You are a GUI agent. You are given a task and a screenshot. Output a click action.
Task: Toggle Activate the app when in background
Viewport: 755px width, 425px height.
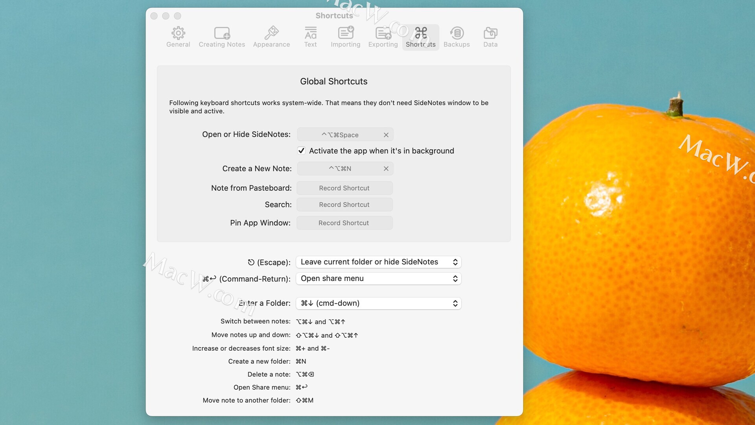302,151
